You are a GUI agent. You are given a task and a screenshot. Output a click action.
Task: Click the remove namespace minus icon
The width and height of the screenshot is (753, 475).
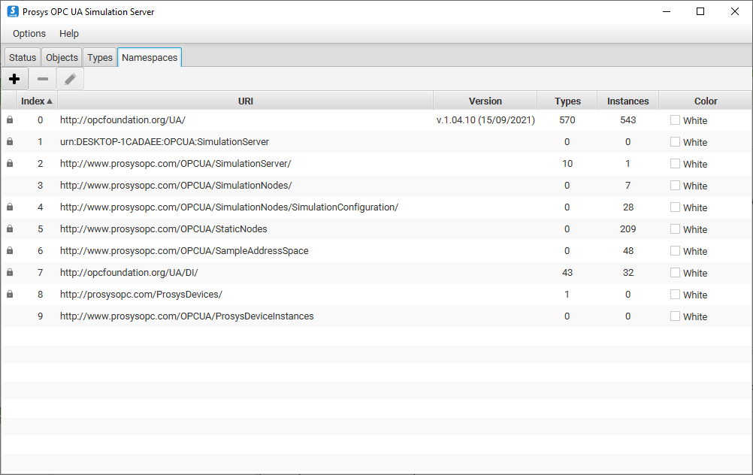(43, 79)
